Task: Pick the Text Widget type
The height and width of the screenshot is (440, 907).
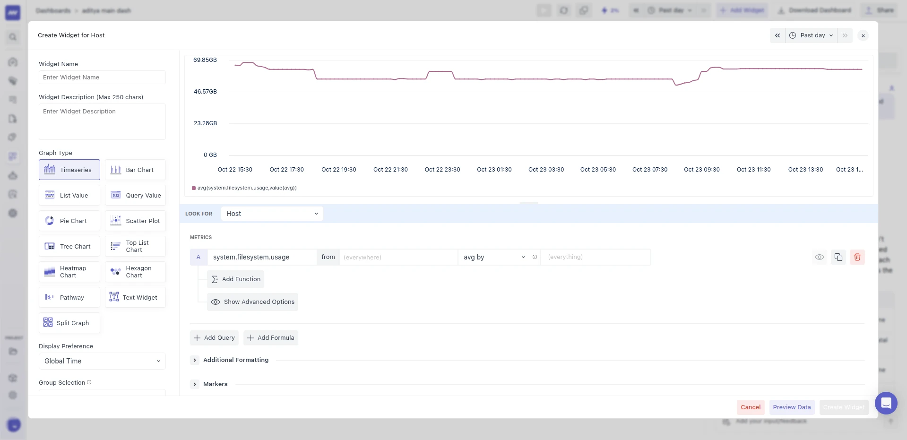Action: (x=135, y=297)
